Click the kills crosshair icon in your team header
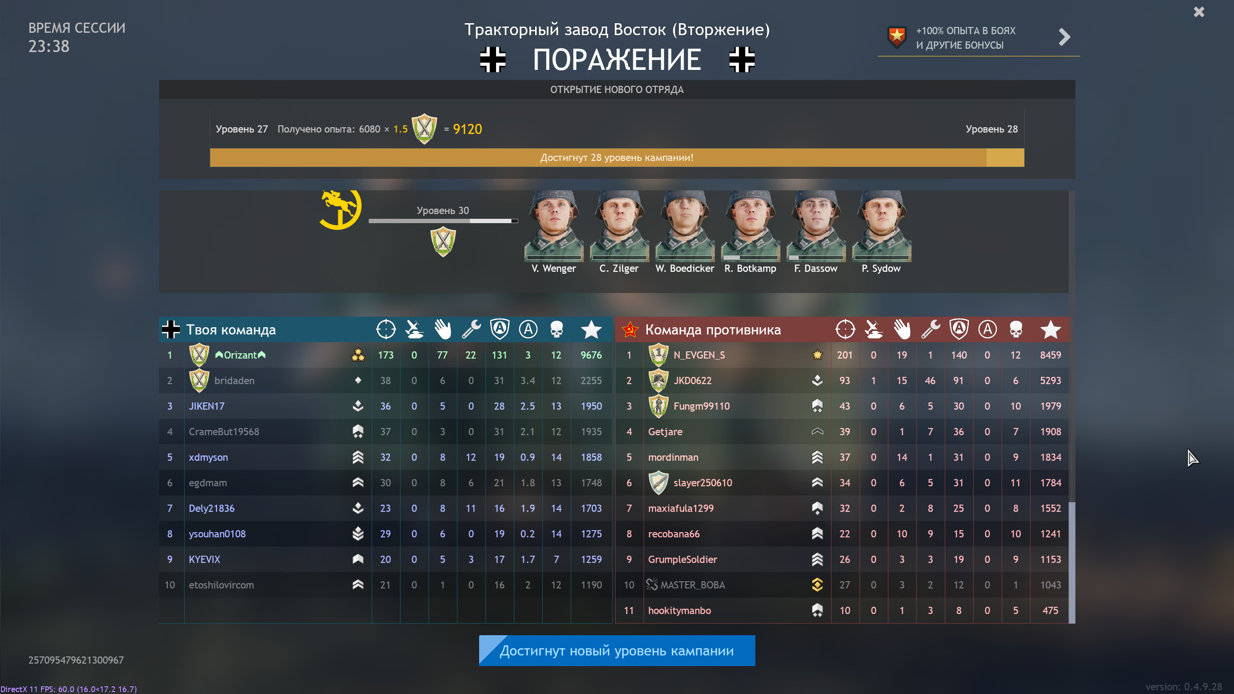This screenshot has height=694, width=1234. click(386, 330)
